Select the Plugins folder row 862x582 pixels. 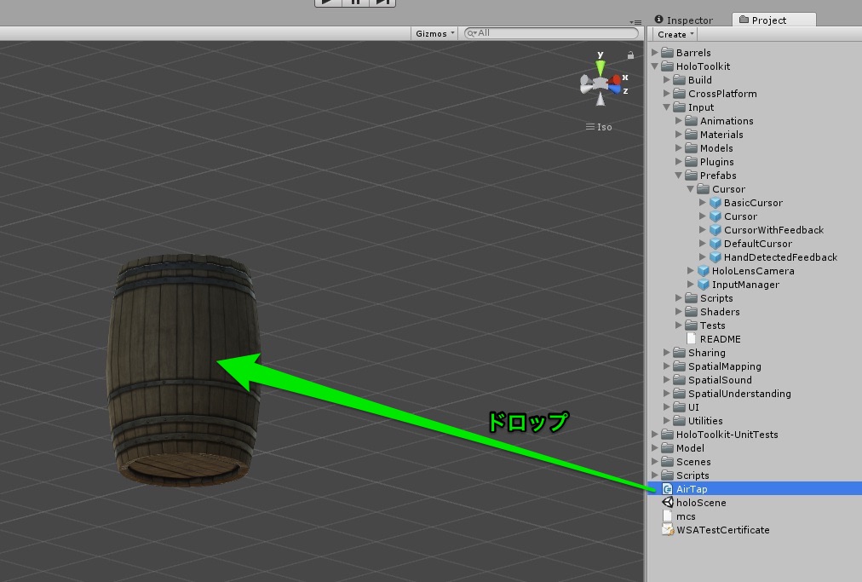[755, 162]
